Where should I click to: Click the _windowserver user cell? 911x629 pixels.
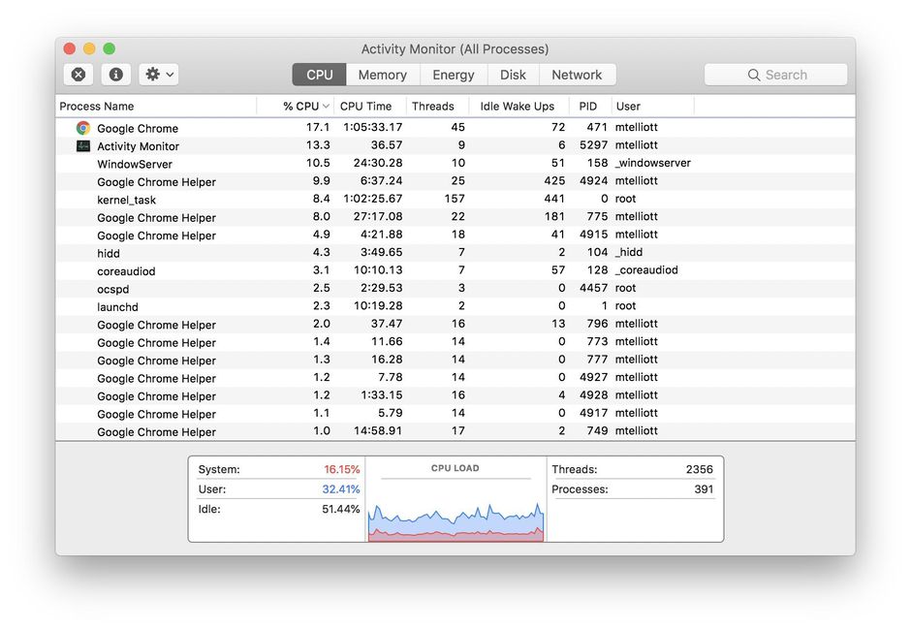[653, 163]
